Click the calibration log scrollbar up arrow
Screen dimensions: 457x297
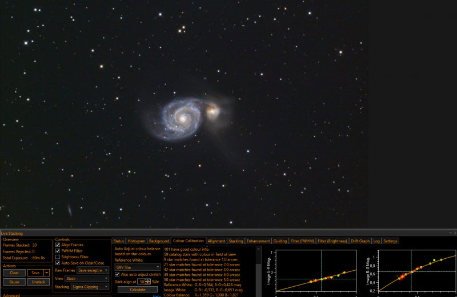point(258,249)
